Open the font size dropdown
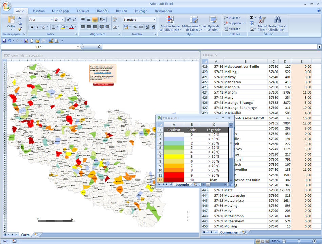Screen dimensions: 322x244 point(63,20)
